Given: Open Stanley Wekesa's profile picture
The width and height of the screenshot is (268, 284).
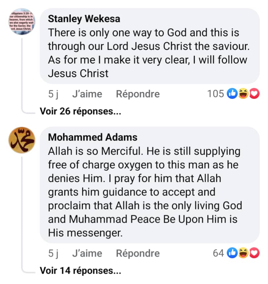Looking at the screenshot, I should pyautogui.click(x=21, y=22).
